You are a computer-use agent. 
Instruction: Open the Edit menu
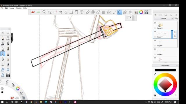tap(6, 8)
